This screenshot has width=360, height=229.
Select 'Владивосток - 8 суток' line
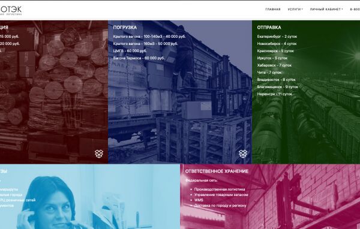[x=276, y=80]
